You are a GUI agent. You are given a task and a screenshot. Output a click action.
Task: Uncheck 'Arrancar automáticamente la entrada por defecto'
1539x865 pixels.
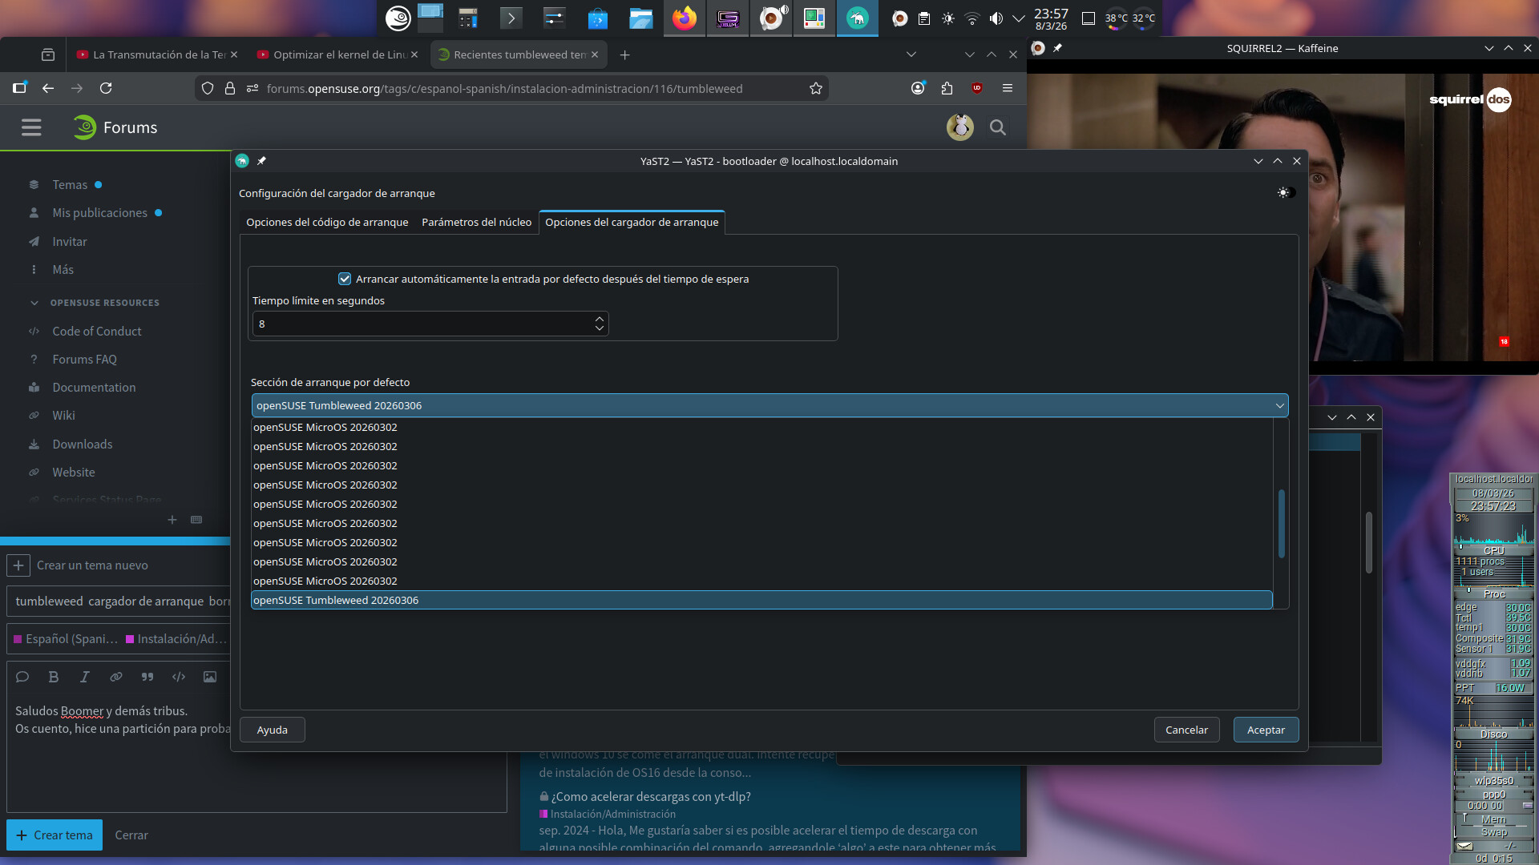tap(345, 279)
